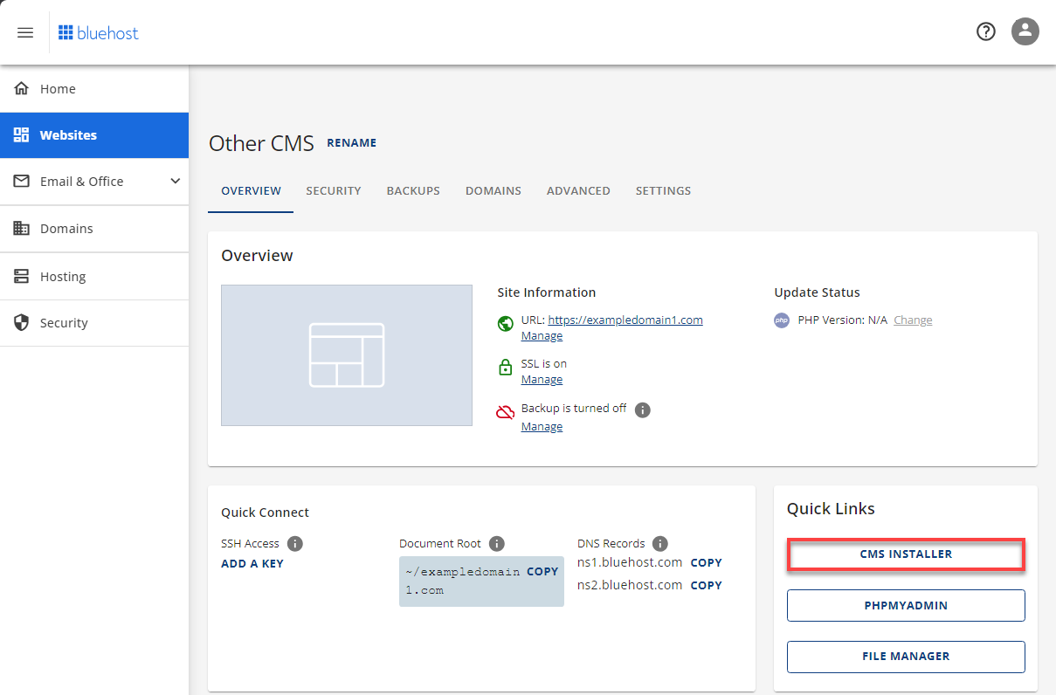Click the site preview thumbnail
Viewport: 1056px width, 695px height.
pyautogui.click(x=347, y=355)
